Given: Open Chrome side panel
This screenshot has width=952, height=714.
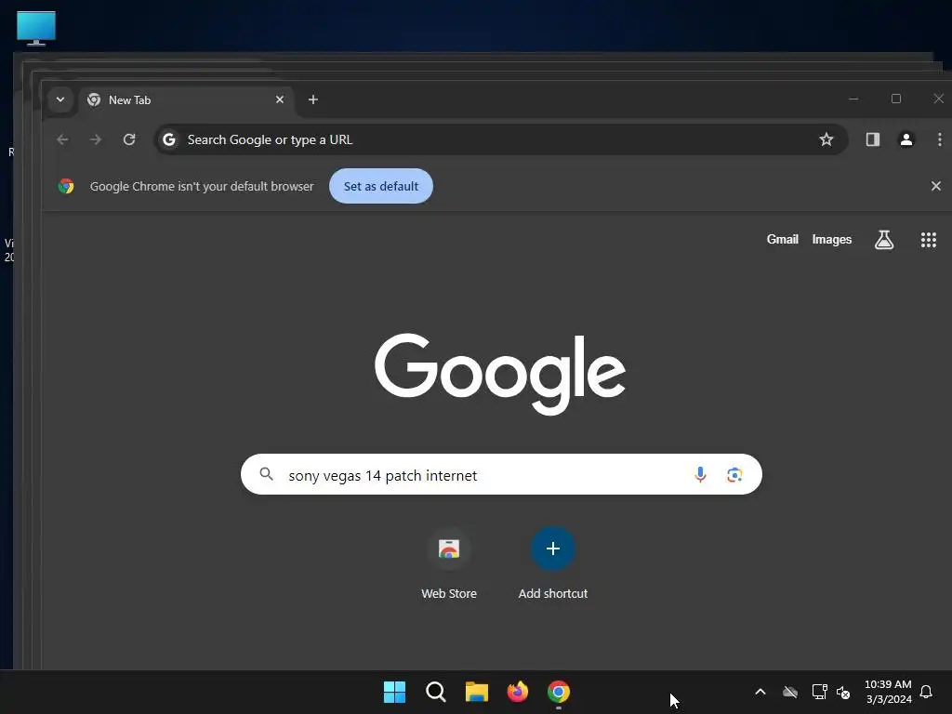Looking at the screenshot, I should tap(873, 139).
